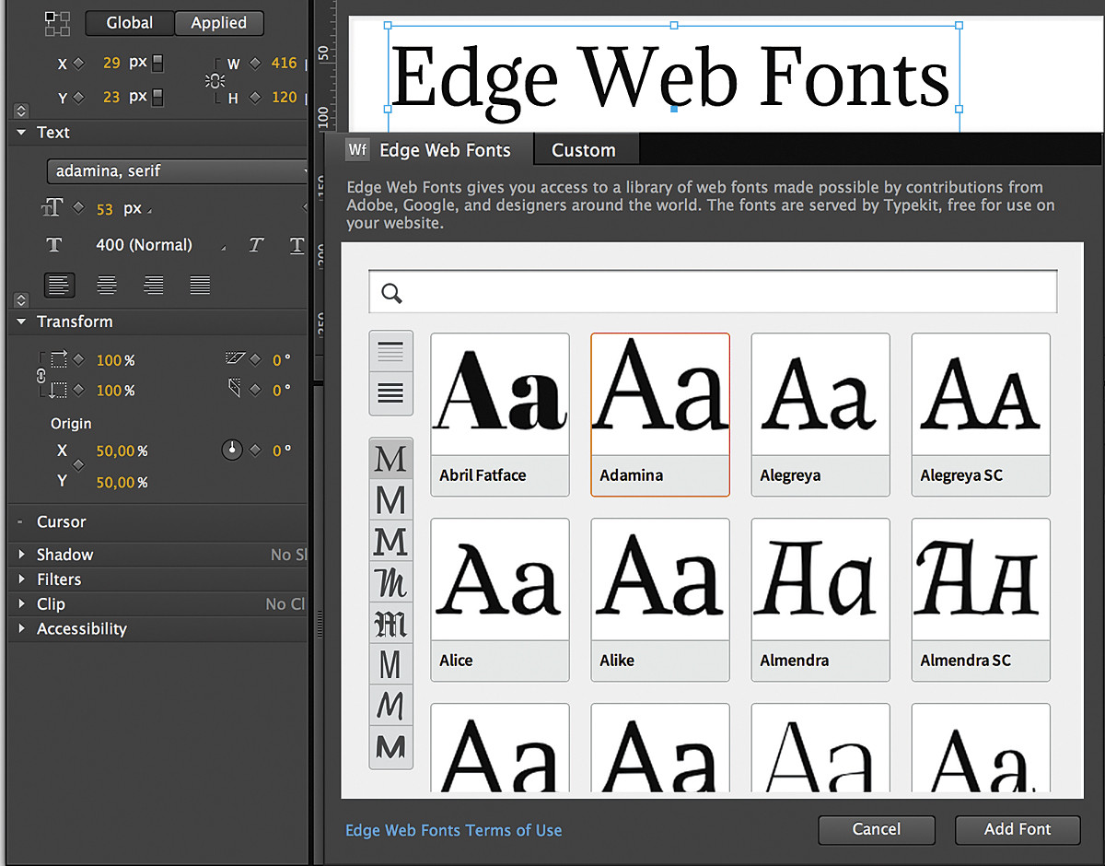
Task: Filter by monospaced classification M
Action: [x=390, y=664]
